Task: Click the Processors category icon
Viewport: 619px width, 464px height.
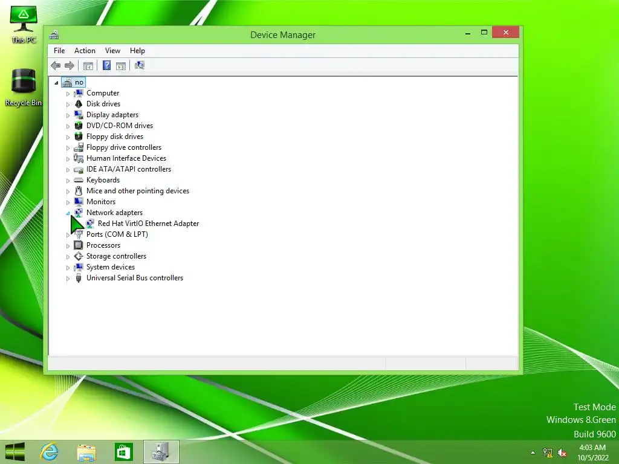Action: pyautogui.click(x=79, y=245)
